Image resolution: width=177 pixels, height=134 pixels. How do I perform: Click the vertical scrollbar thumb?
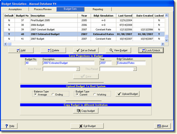tap(166, 37)
